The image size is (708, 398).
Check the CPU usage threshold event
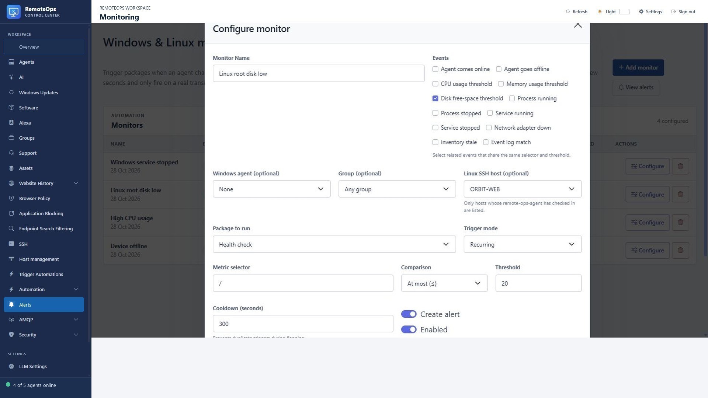point(435,84)
